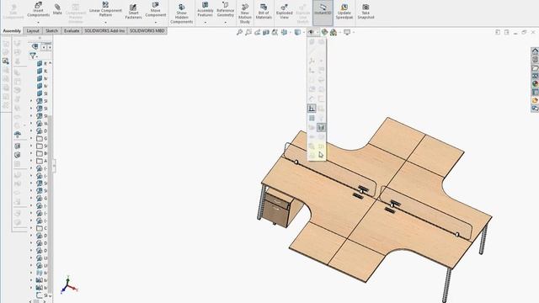Open the Reference Geometry tool
539x303 pixels.
coord(226,9)
